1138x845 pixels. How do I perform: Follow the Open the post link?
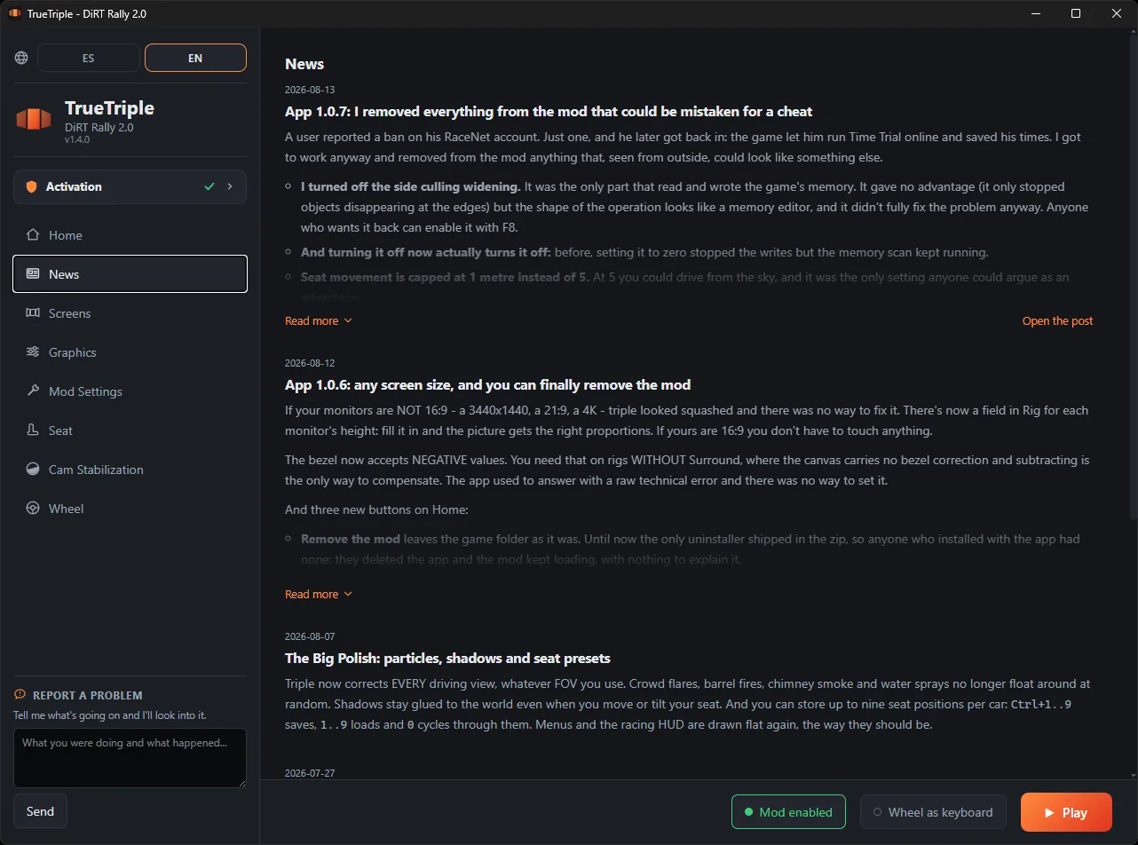pos(1057,320)
